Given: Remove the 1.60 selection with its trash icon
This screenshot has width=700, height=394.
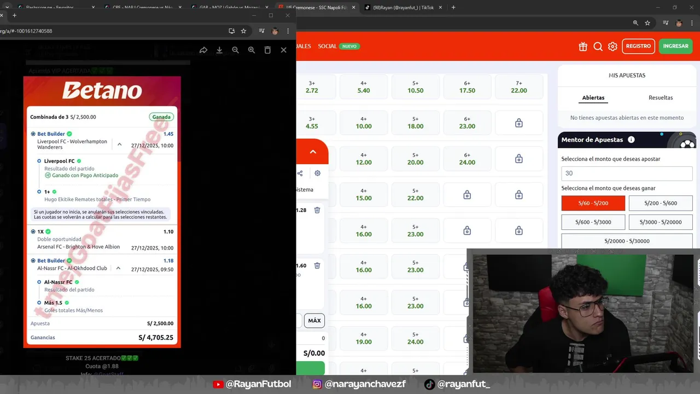Looking at the screenshot, I should click(317, 266).
